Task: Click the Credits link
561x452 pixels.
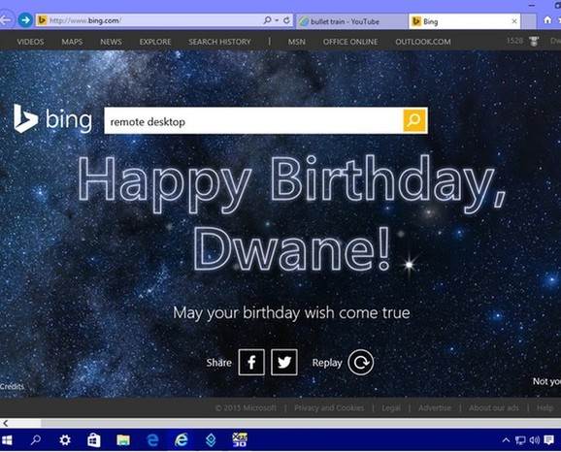Action: point(12,387)
